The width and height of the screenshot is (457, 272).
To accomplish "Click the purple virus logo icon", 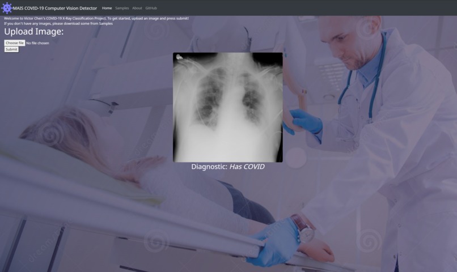I will click(x=6, y=8).
